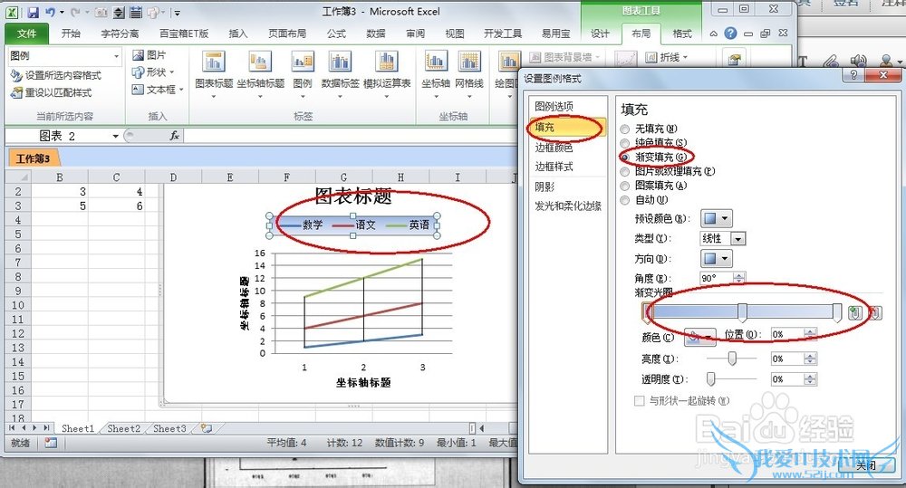Click the formula bar input area
The width and height of the screenshot is (906, 488).
[x=350, y=136]
